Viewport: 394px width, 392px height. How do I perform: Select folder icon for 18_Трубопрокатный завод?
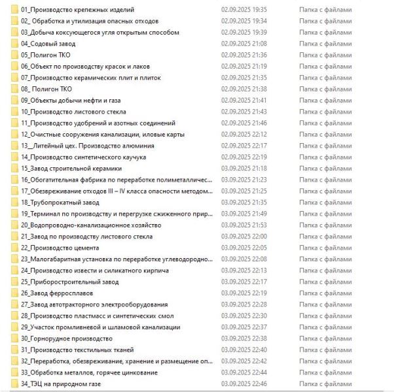point(14,203)
